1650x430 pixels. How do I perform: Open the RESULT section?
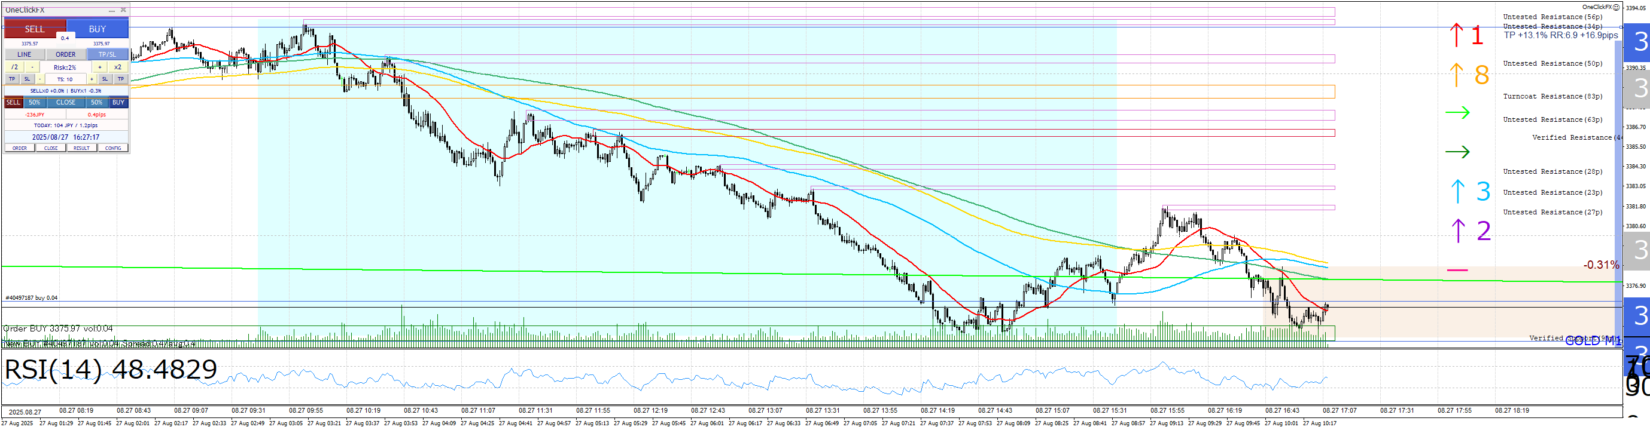coord(81,148)
